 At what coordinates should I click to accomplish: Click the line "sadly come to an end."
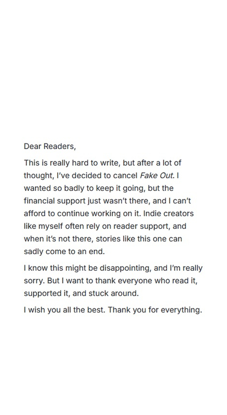coord(64,252)
